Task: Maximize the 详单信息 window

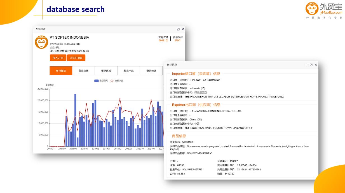Action: tap(311, 65)
